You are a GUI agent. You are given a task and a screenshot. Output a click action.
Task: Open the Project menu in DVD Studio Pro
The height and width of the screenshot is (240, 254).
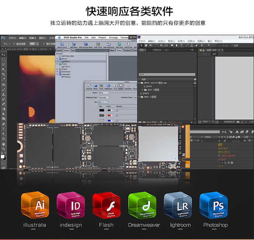click(x=103, y=38)
